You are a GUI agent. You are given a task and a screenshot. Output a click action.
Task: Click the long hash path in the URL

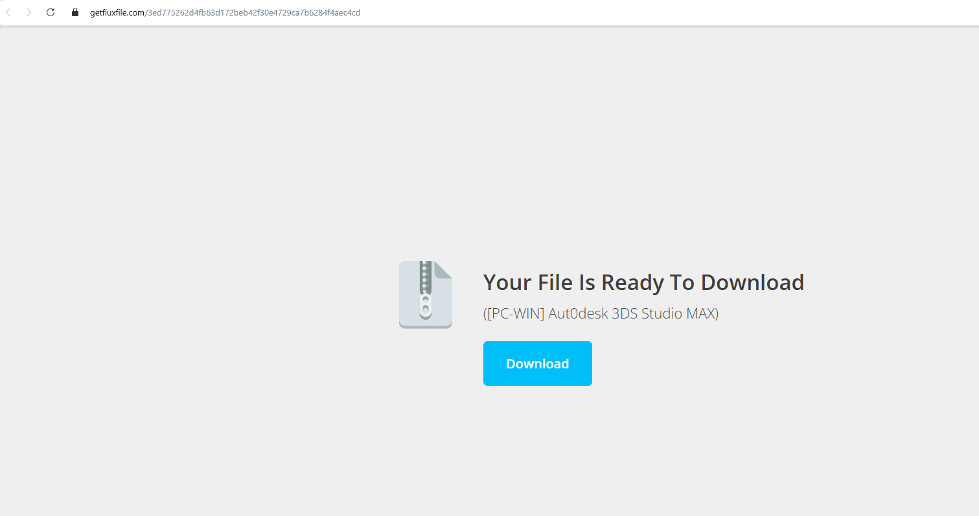click(x=253, y=12)
